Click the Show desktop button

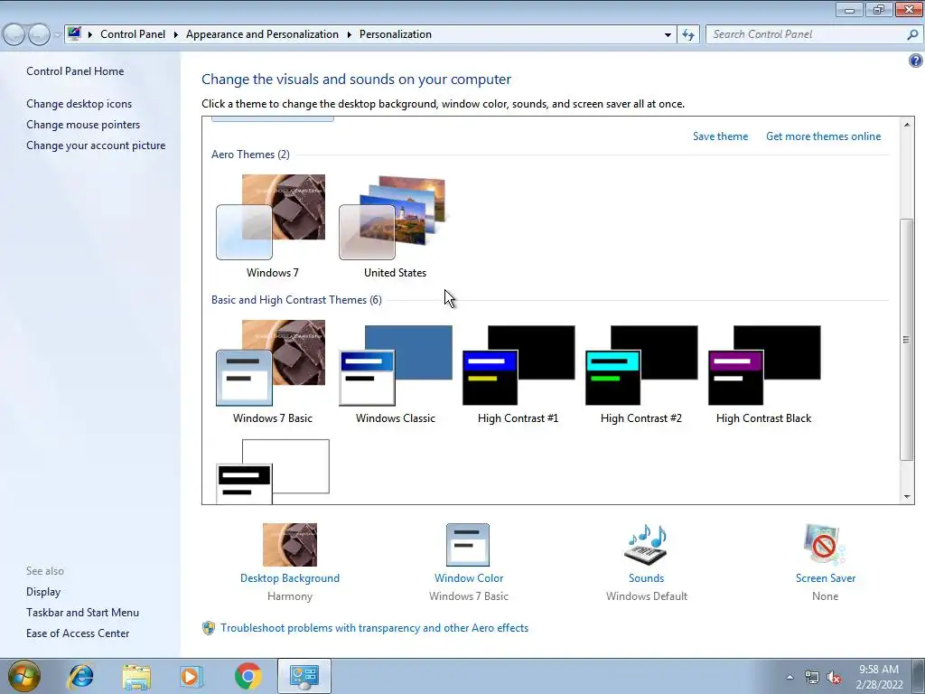click(x=919, y=677)
